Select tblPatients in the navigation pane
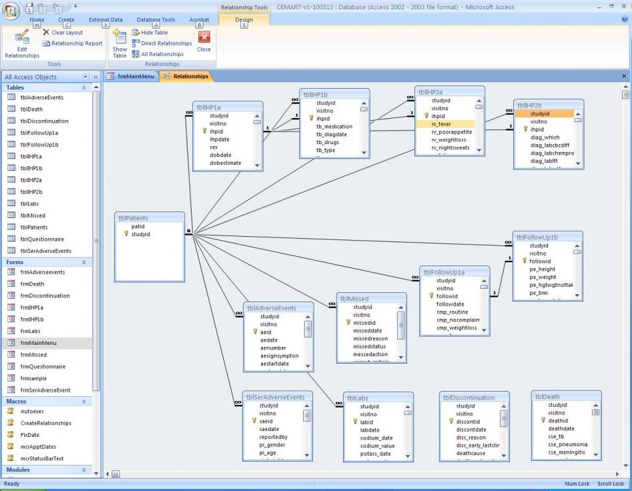632x491 pixels. (x=47, y=227)
